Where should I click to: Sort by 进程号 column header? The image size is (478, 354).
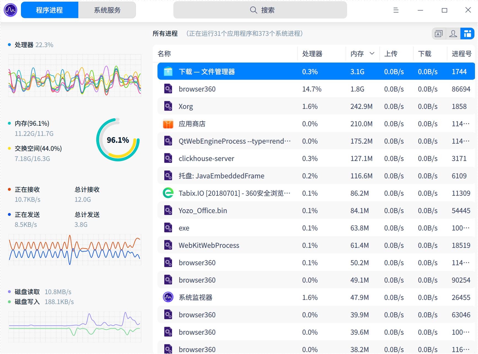tap(461, 54)
